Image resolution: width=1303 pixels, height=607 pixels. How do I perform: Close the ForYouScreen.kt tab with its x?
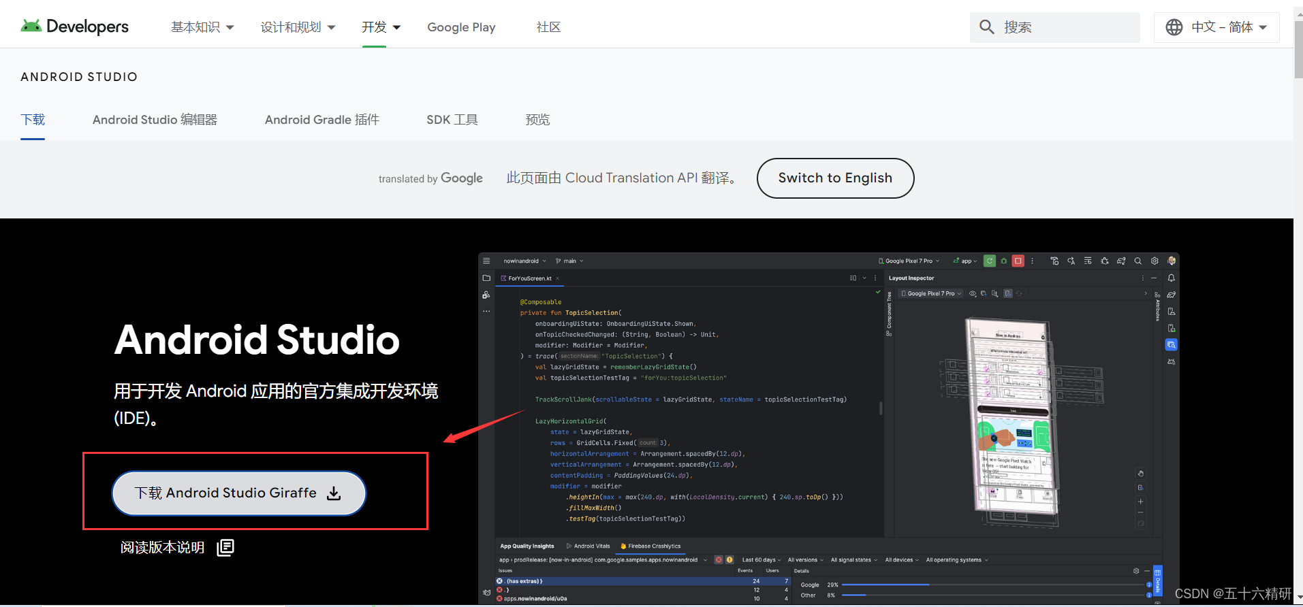tap(557, 278)
